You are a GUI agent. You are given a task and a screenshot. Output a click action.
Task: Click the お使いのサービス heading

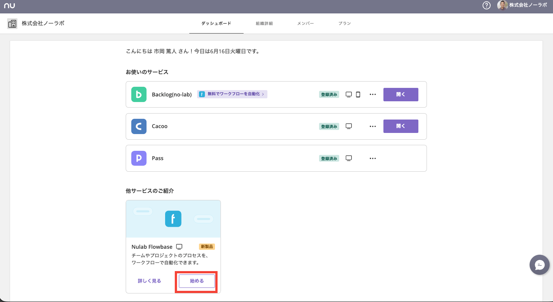pos(147,72)
